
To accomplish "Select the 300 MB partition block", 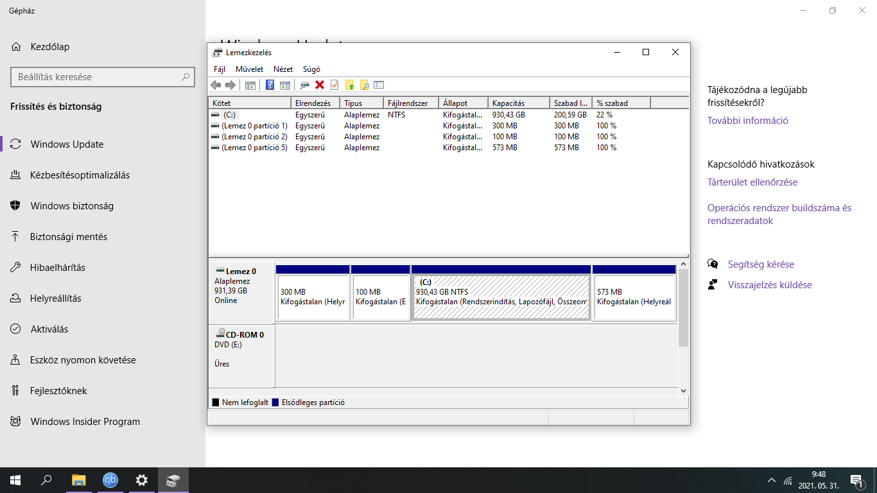I will (313, 292).
